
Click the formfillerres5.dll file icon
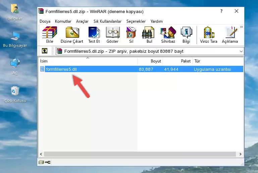(x=42, y=69)
